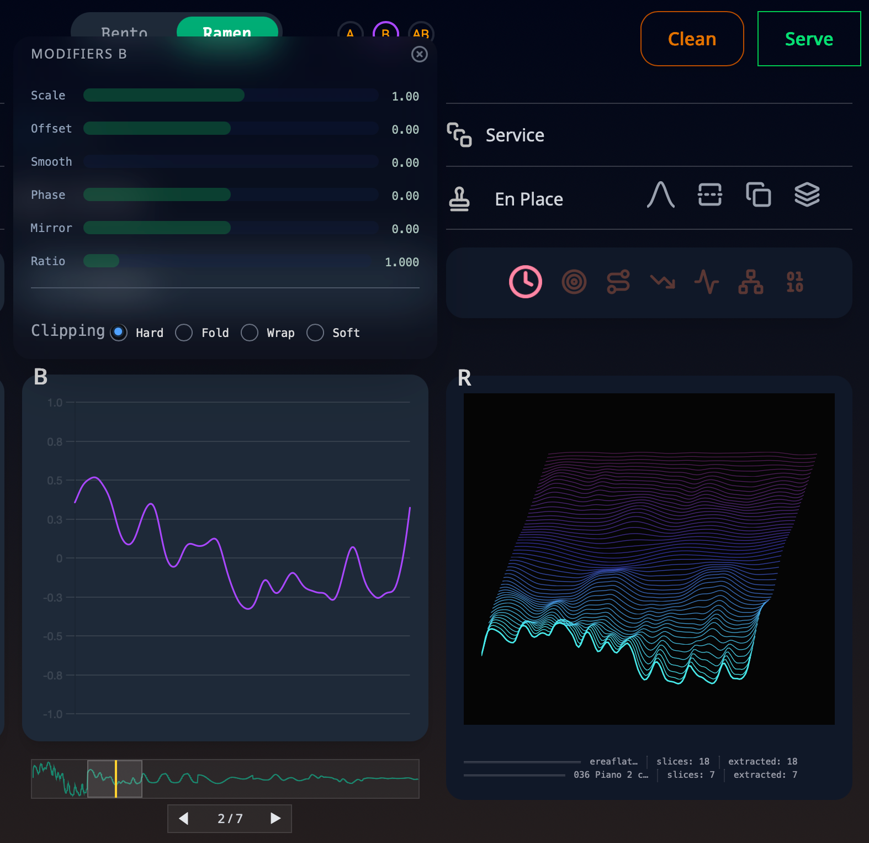Click the slices: 7 text
The image size is (869, 843).
click(x=691, y=774)
